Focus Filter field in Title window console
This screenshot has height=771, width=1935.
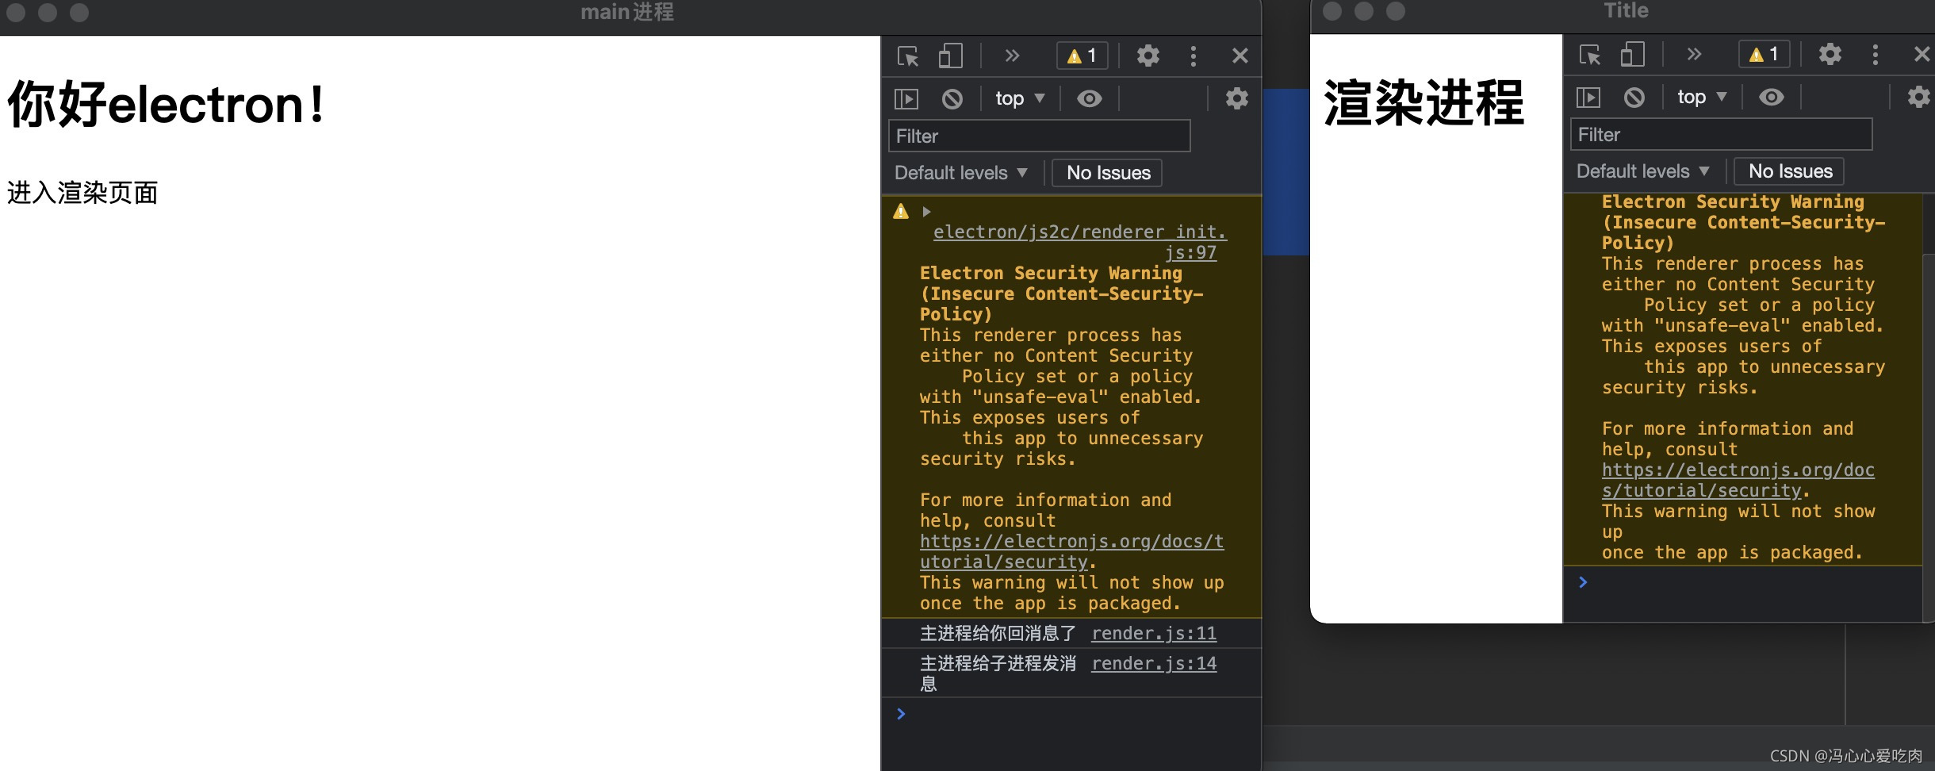(1722, 134)
